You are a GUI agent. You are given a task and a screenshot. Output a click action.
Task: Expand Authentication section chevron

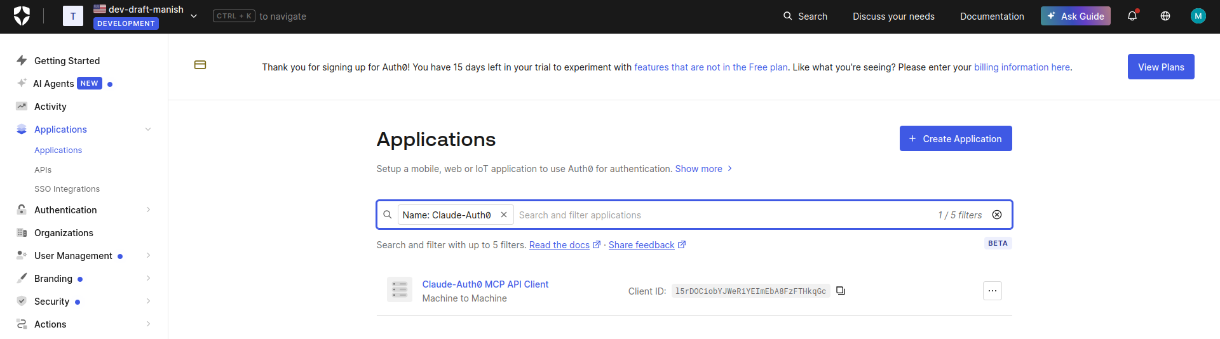[148, 210]
